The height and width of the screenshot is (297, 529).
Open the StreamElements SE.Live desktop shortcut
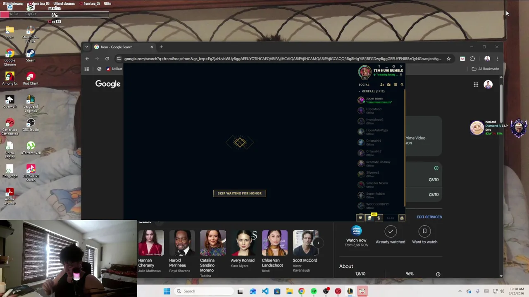pyautogui.click(x=31, y=35)
